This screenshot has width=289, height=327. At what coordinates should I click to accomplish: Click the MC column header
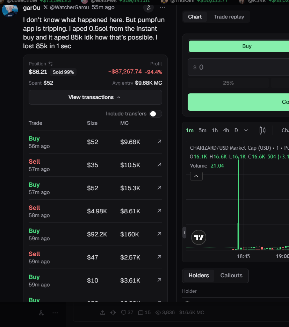[124, 123]
